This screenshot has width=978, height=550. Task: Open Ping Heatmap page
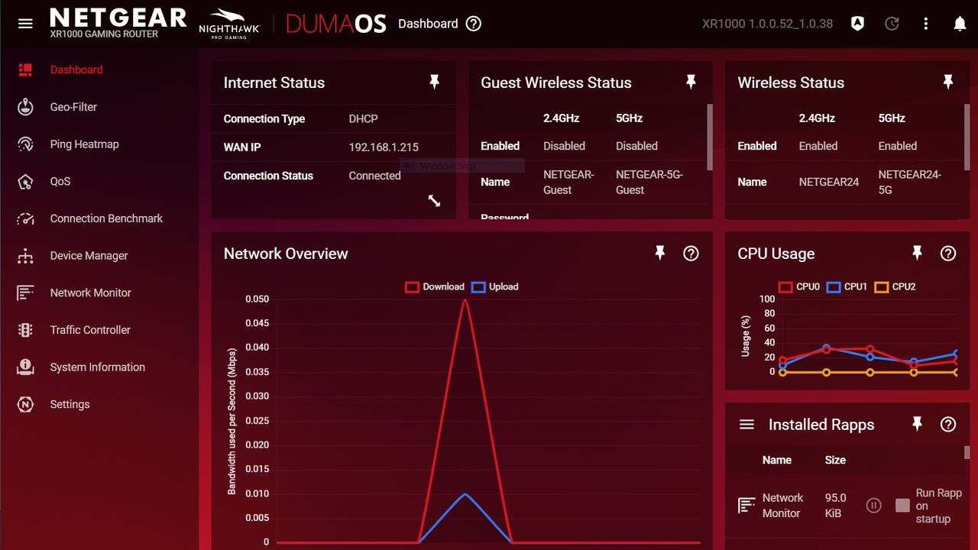pyautogui.click(x=85, y=144)
